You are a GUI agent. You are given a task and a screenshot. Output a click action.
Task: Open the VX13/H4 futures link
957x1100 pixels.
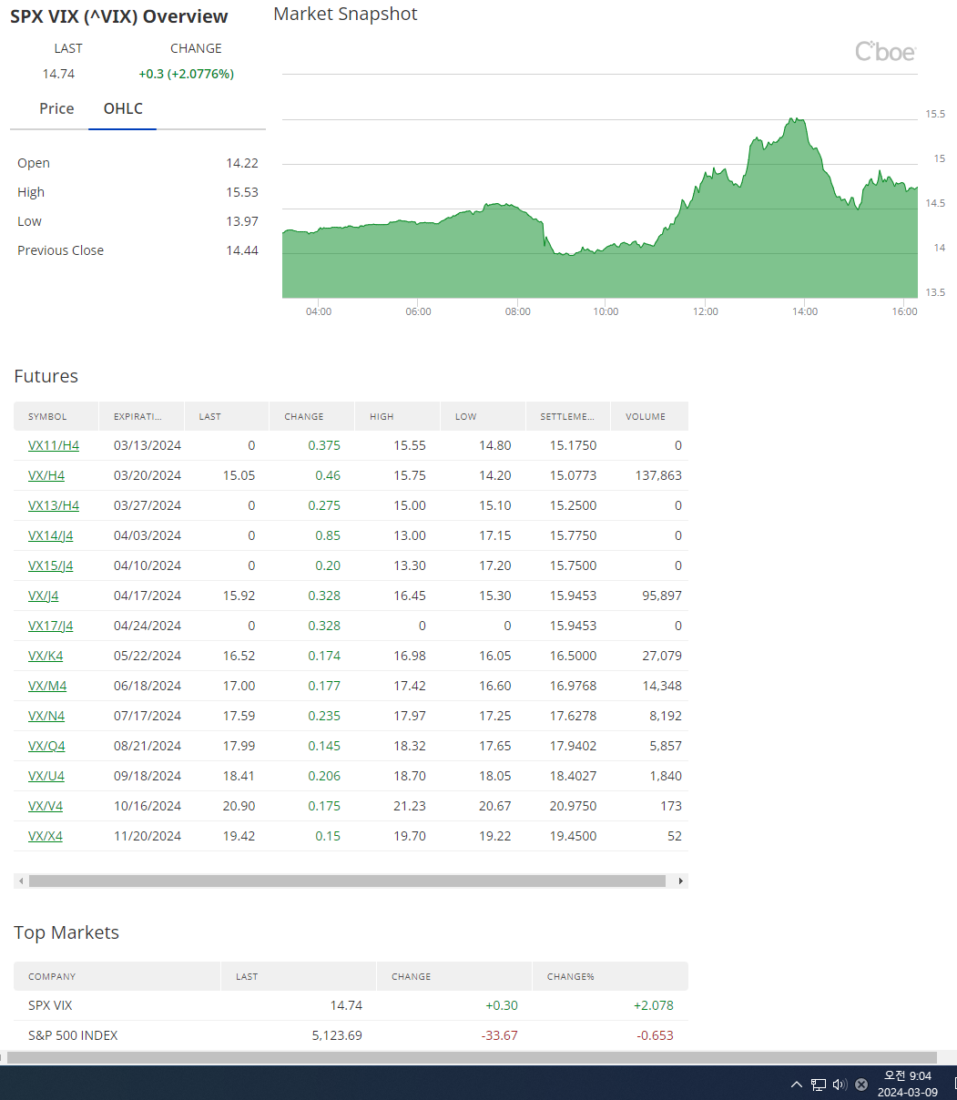point(54,505)
